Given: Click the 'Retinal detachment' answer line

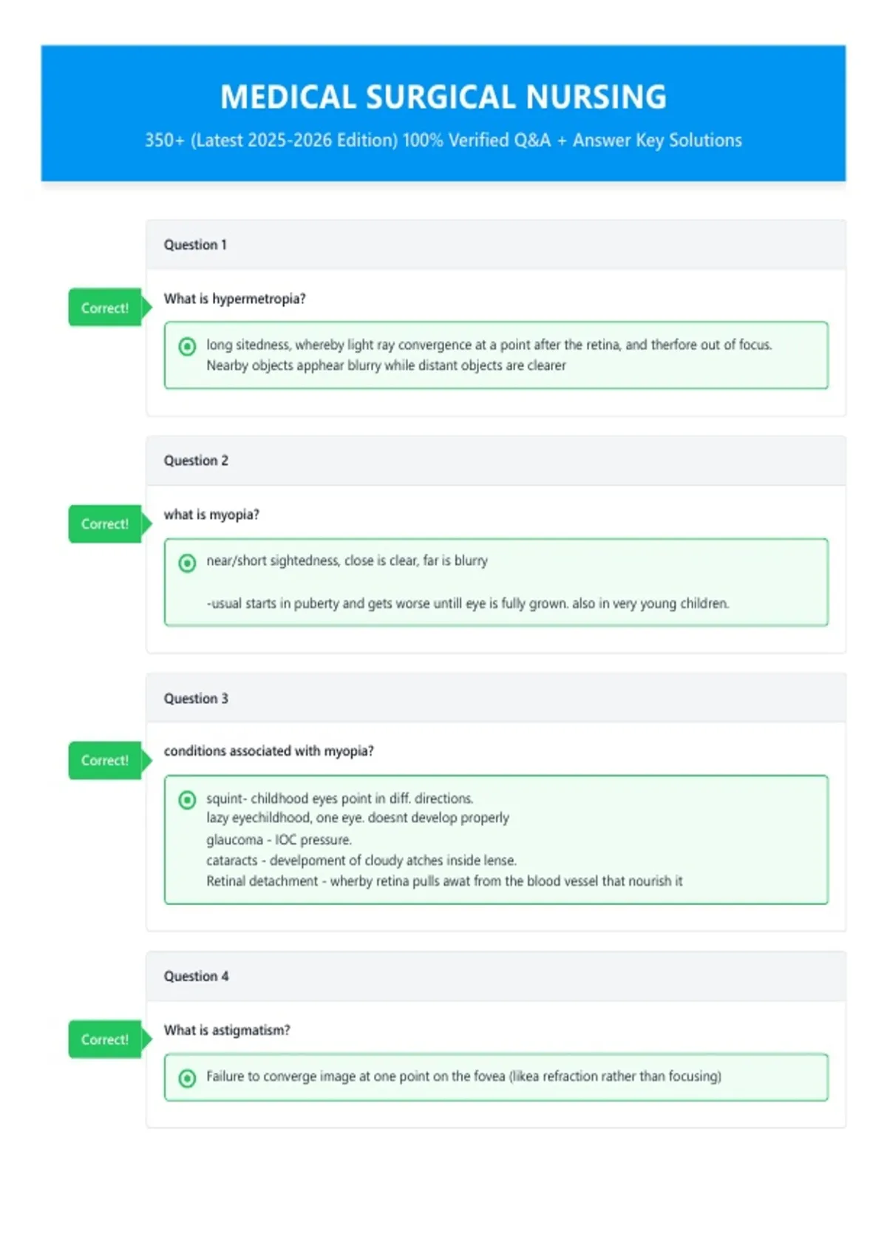Looking at the screenshot, I should pos(444,881).
